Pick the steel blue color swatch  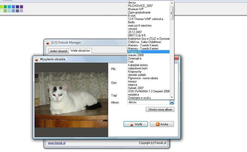[13, 11]
